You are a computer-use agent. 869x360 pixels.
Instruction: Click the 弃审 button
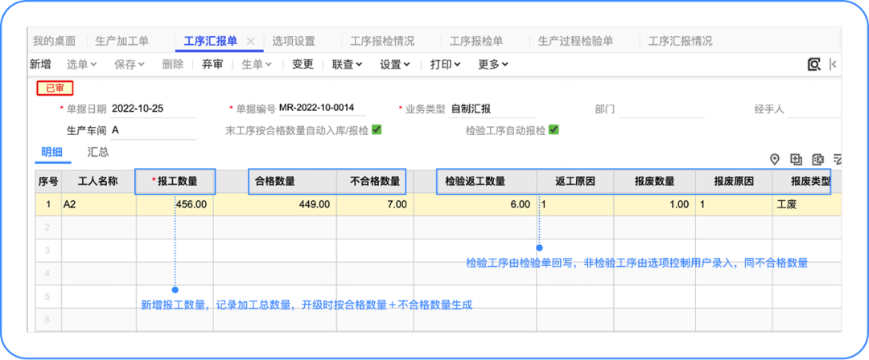212,64
